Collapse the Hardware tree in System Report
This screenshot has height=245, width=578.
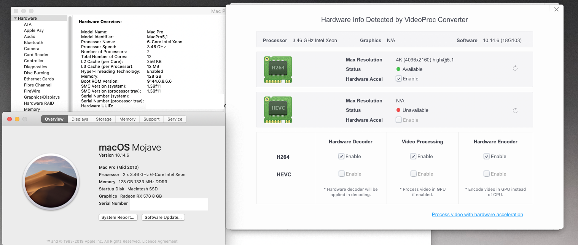(15, 18)
